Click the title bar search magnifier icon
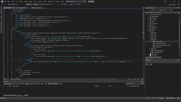 [85, 1]
